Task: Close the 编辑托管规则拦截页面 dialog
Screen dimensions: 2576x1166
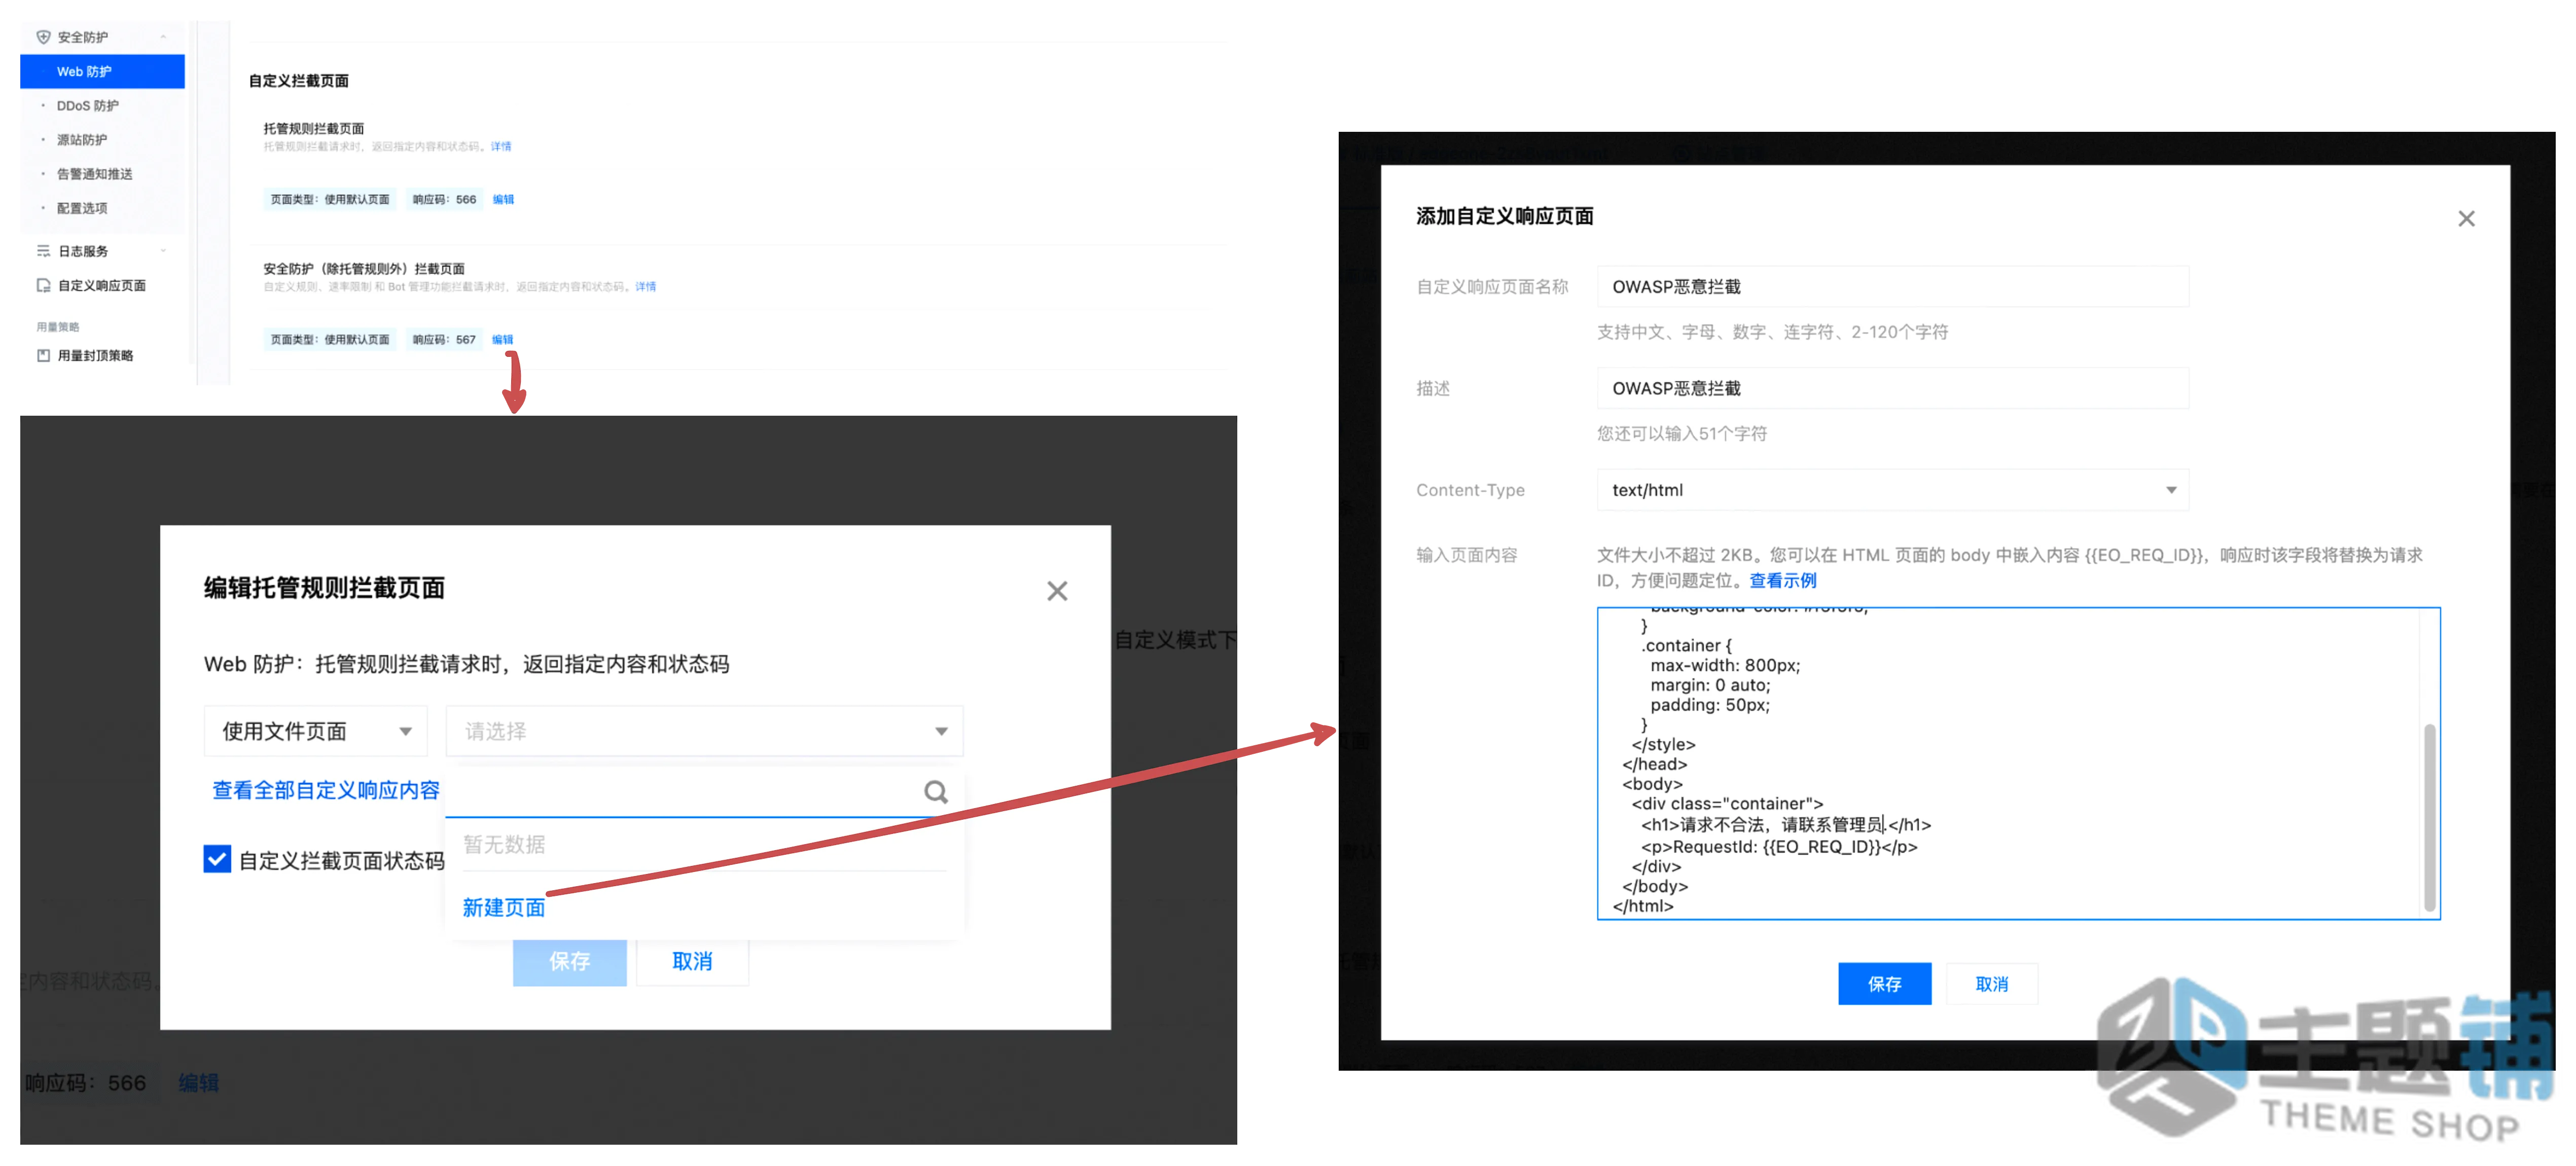Action: [x=1057, y=591]
